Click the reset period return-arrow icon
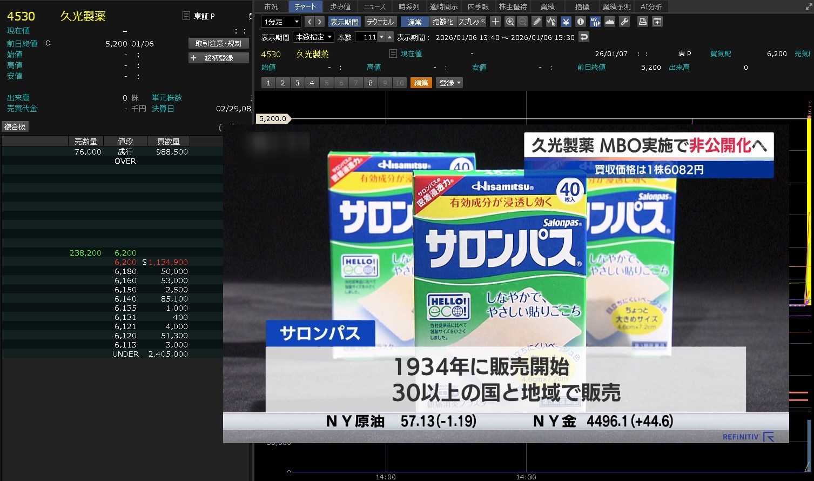 [x=583, y=37]
